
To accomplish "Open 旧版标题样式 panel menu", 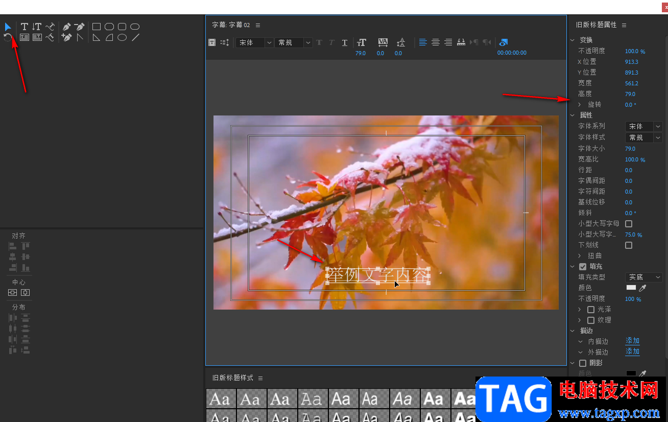I will tap(260, 378).
